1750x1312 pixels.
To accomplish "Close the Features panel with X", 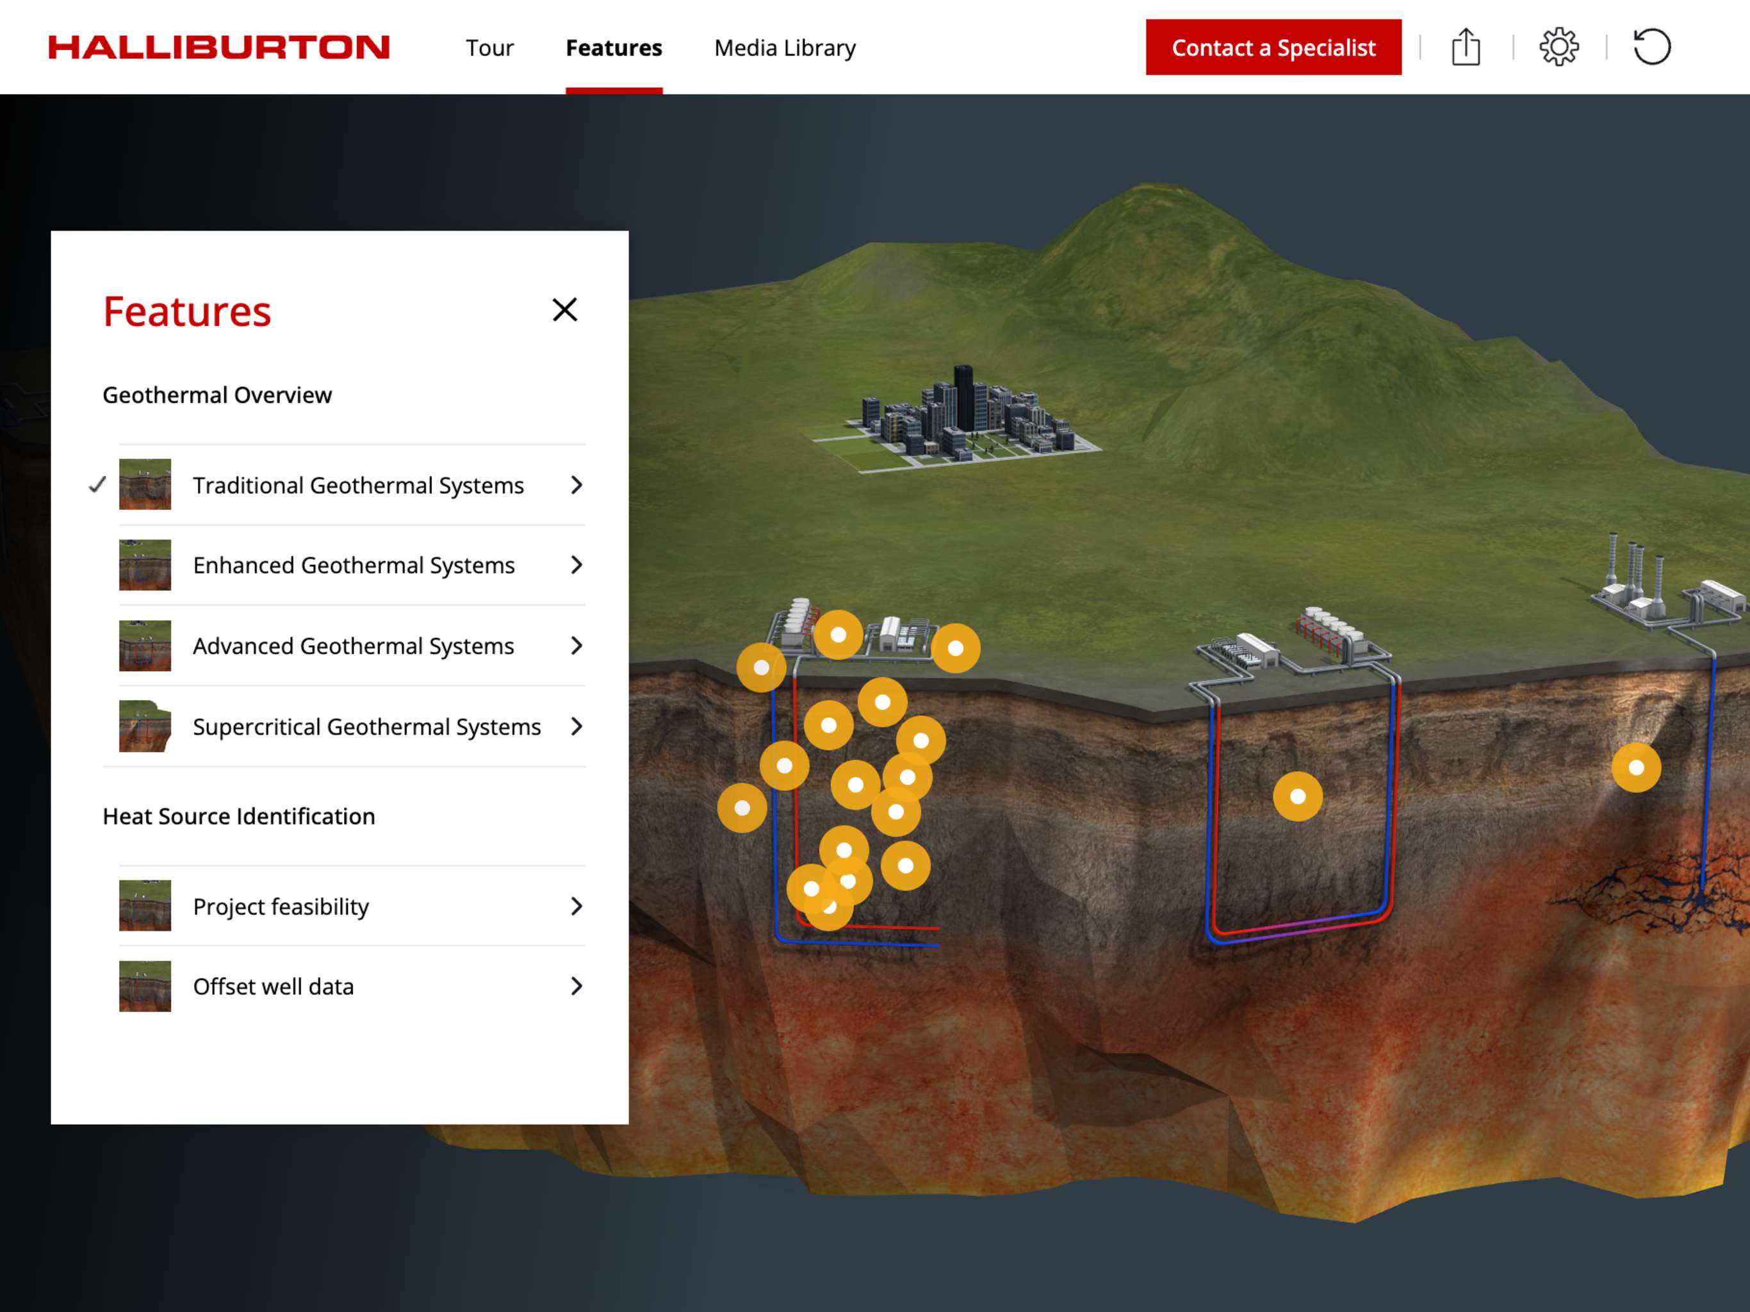I will point(564,309).
